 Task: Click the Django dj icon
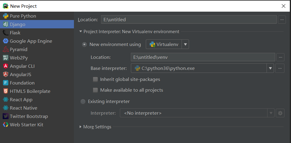(6, 24)
